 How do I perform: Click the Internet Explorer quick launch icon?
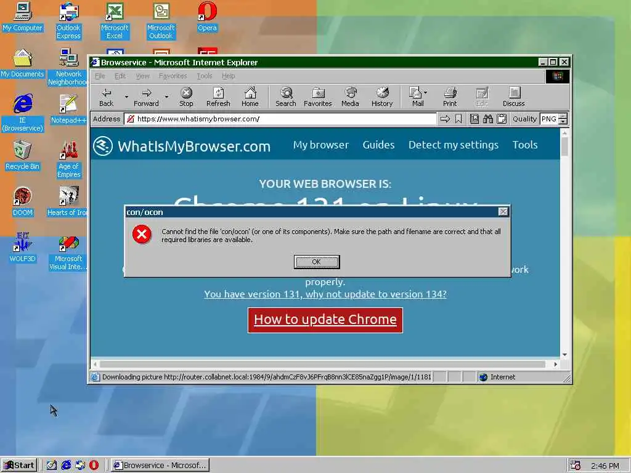(x=66, y=466)
